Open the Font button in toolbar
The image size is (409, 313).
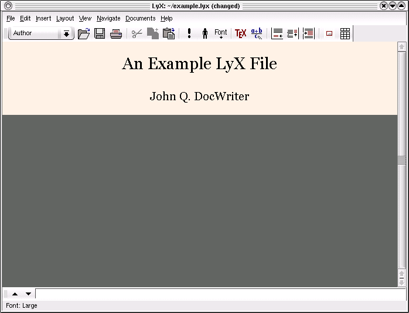click(221, 33)
